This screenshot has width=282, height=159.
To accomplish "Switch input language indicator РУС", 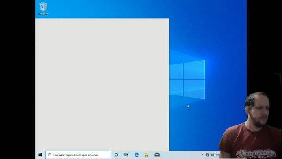I will [x=218, y=155].
